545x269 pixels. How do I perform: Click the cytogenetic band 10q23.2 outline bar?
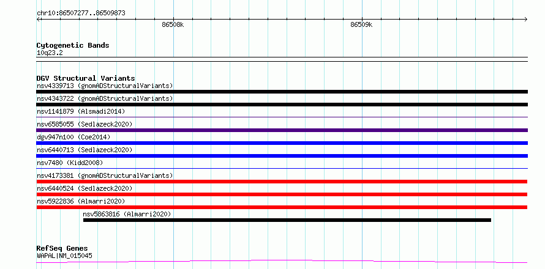point(282,59)
